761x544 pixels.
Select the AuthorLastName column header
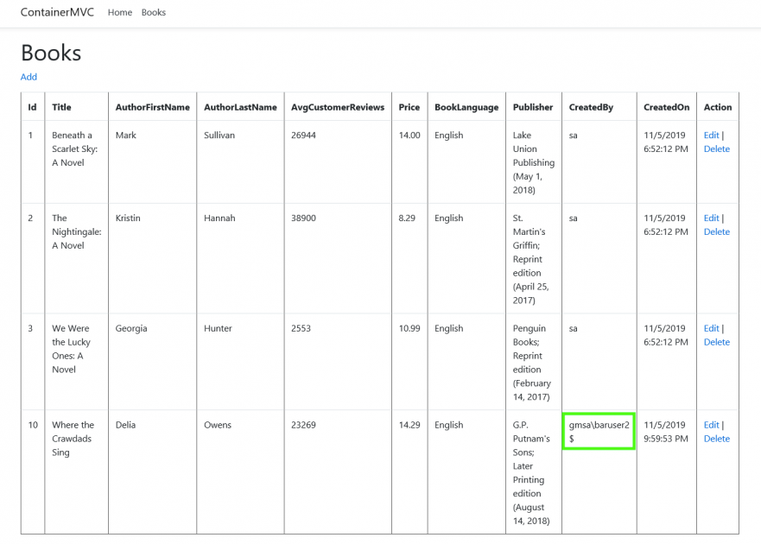(239, 107)
